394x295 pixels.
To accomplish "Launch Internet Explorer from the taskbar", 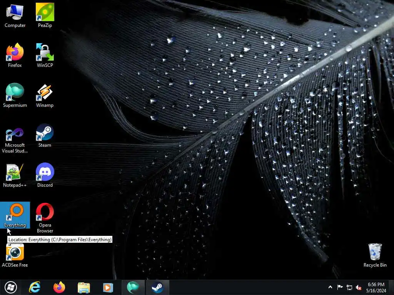I will [35, 287].
